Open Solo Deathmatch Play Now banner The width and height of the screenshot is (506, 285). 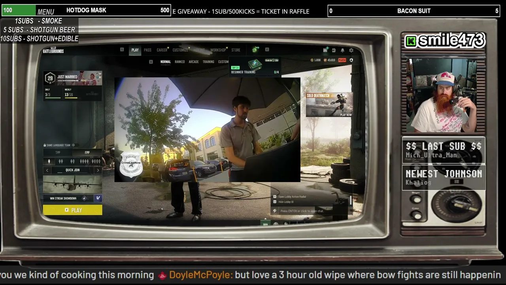[329, 105]
